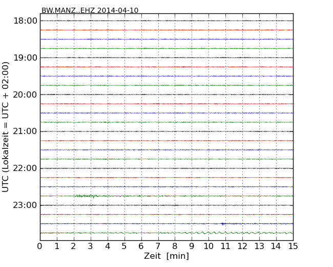The width and height of the screenshot is (333, 267).
Task: Click the 18:00 time label
Action: (25, 21)
